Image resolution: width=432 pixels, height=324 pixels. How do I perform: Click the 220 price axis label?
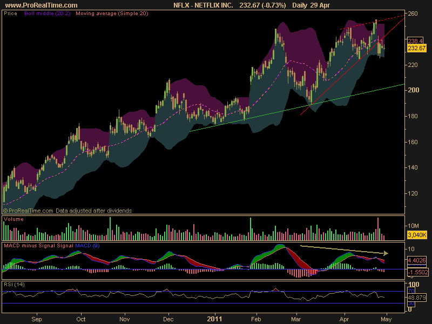pyautogui.click(x=413, y=65)
